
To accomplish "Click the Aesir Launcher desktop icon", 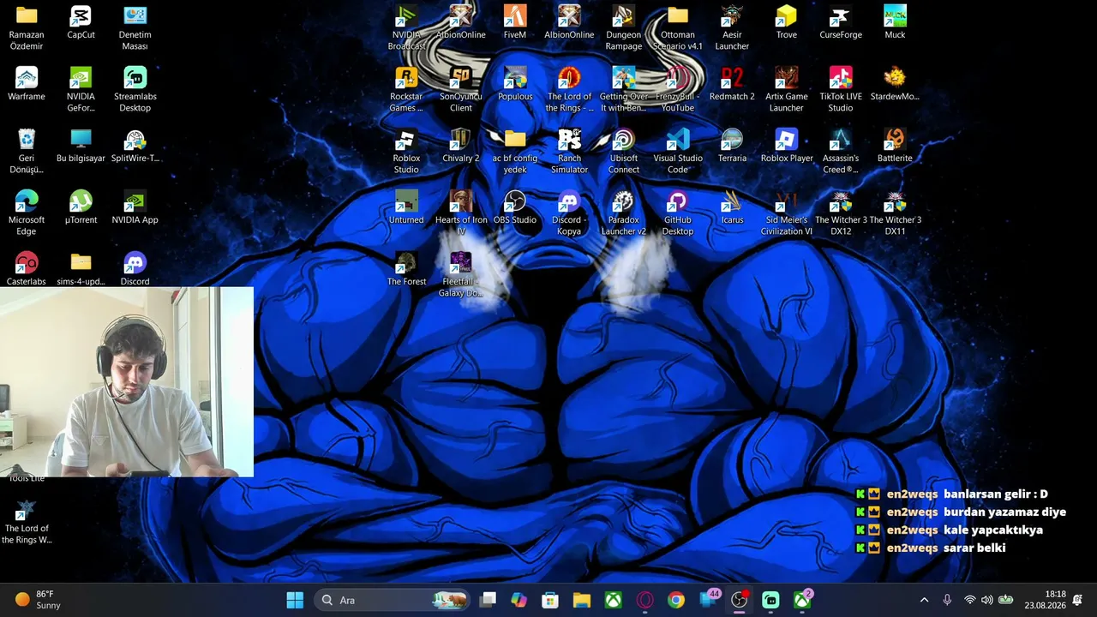I will pyautogui.click(x=732, y=28).
